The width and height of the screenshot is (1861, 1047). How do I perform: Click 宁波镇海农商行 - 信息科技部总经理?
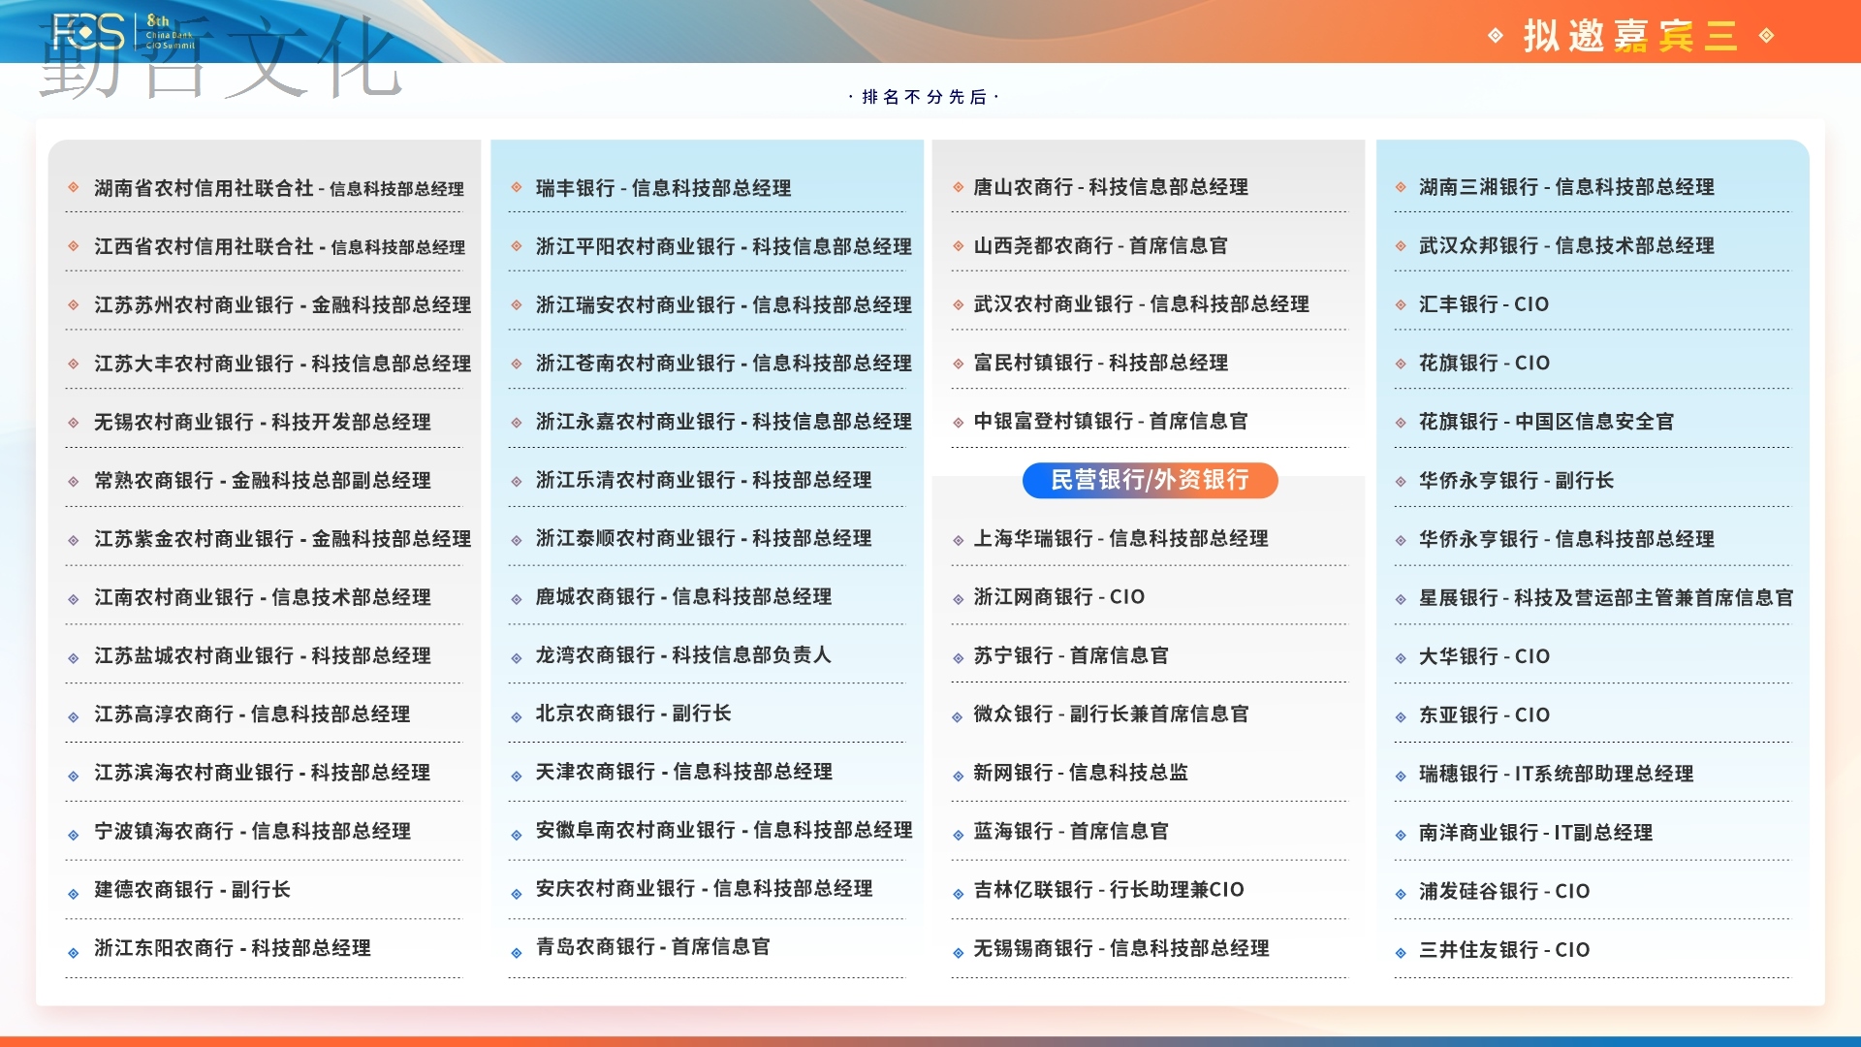tap(252, 831)
